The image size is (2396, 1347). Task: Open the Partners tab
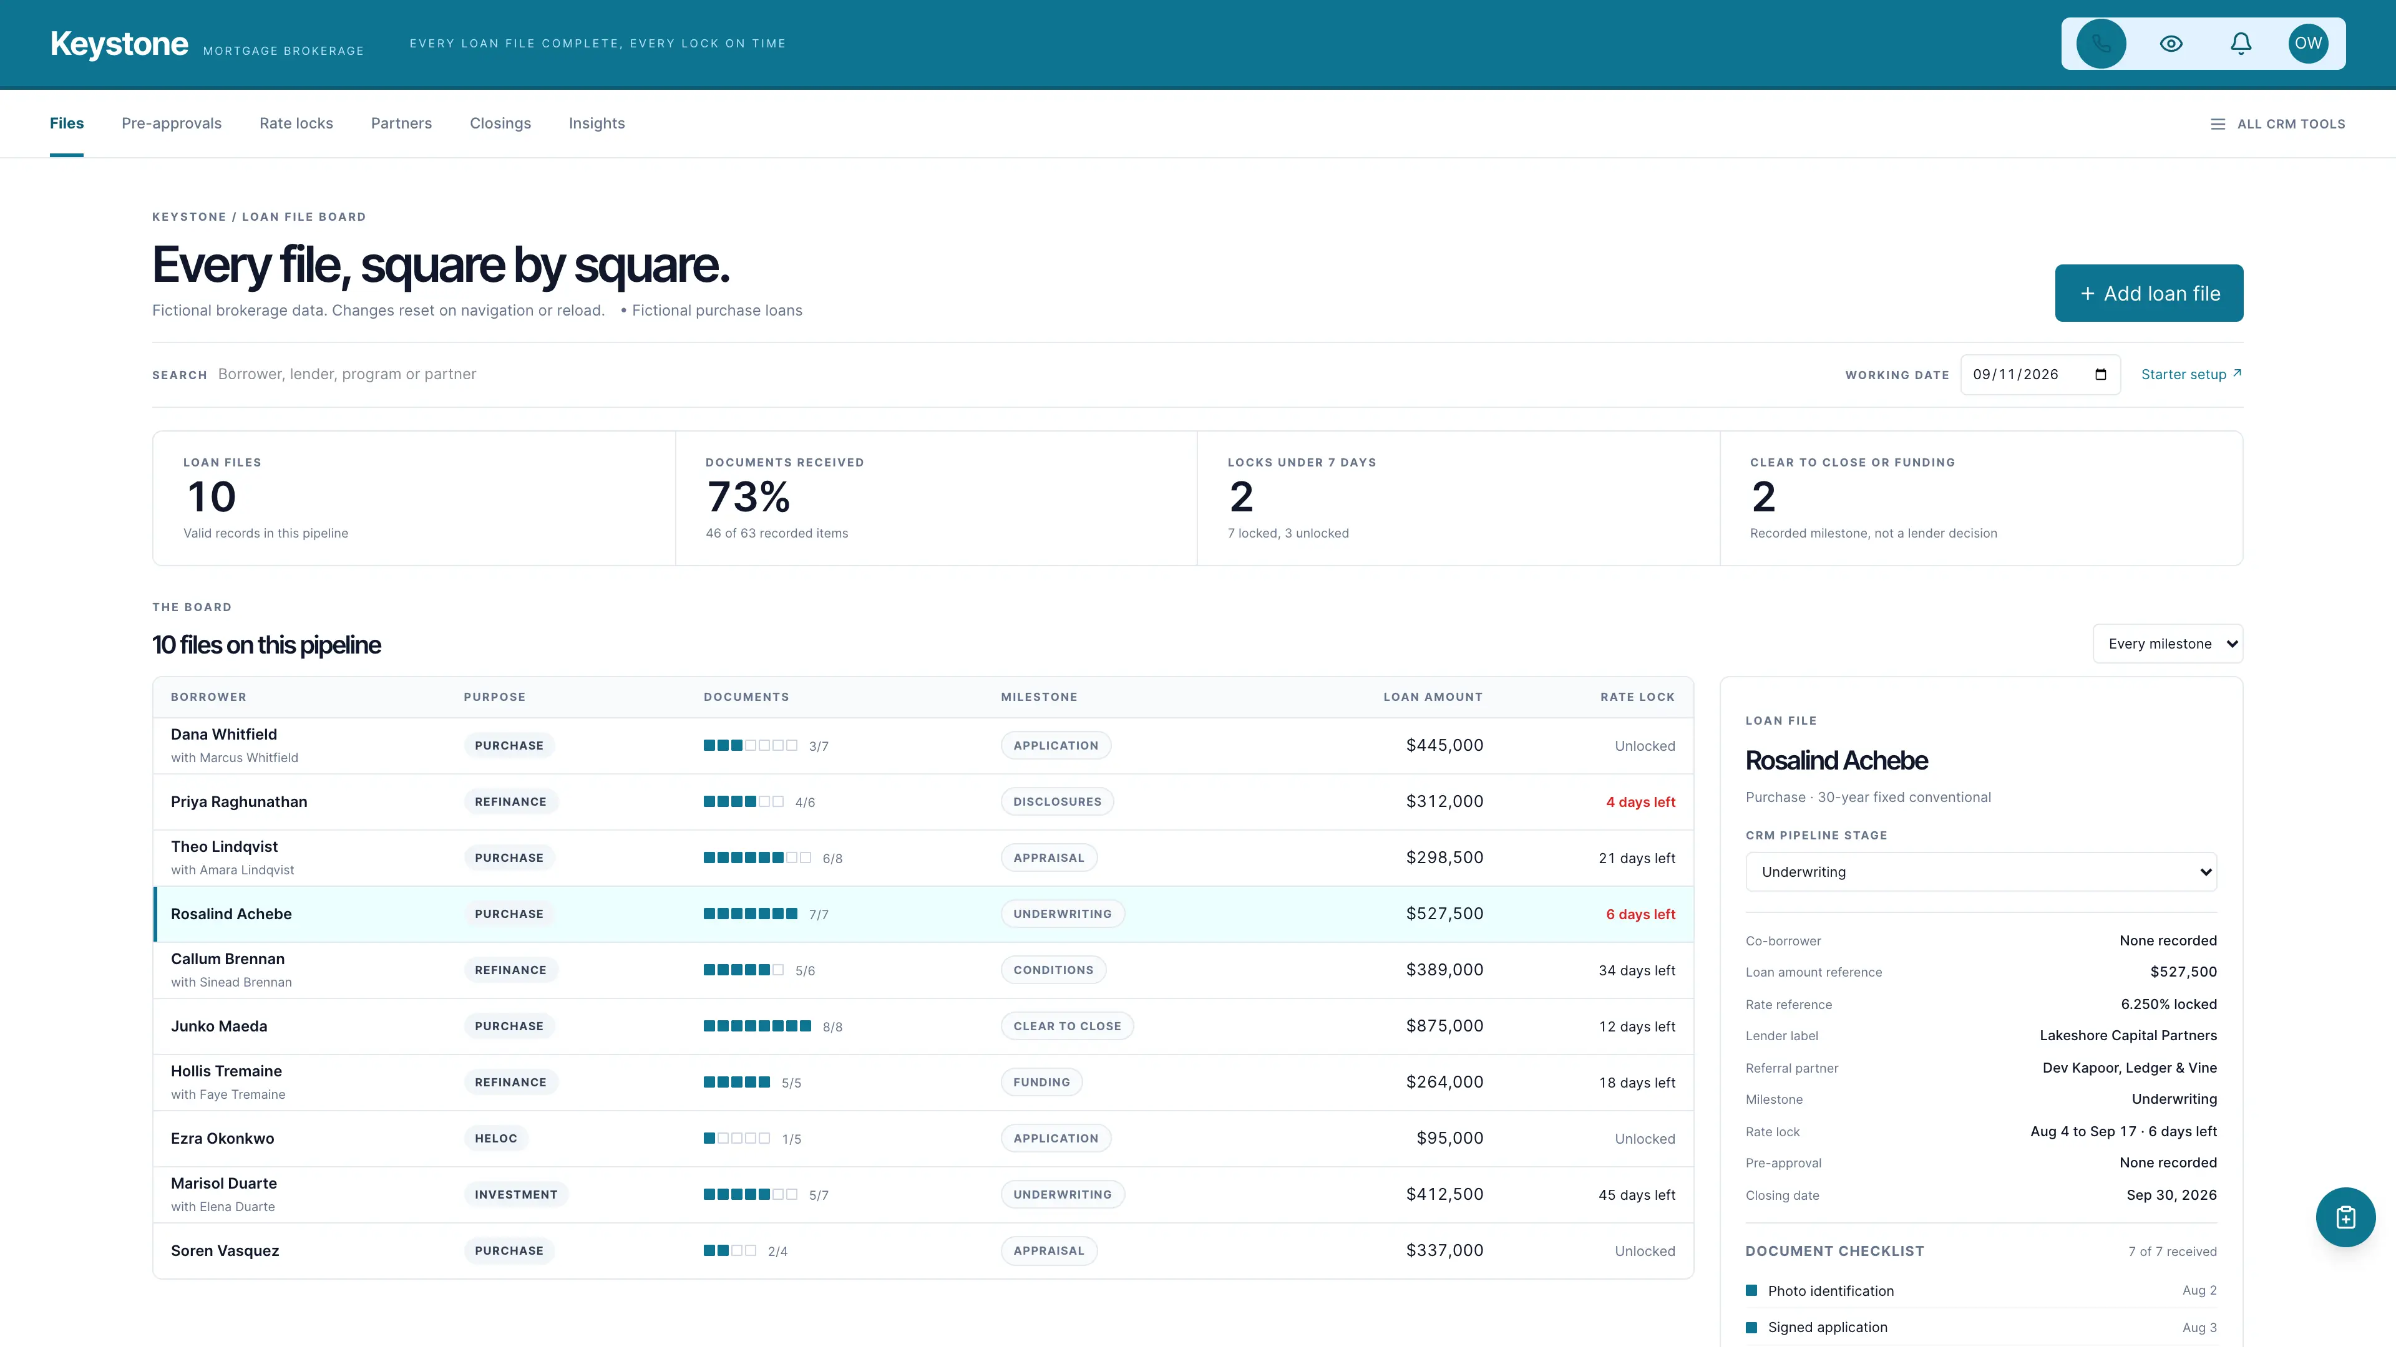point(401,123)
